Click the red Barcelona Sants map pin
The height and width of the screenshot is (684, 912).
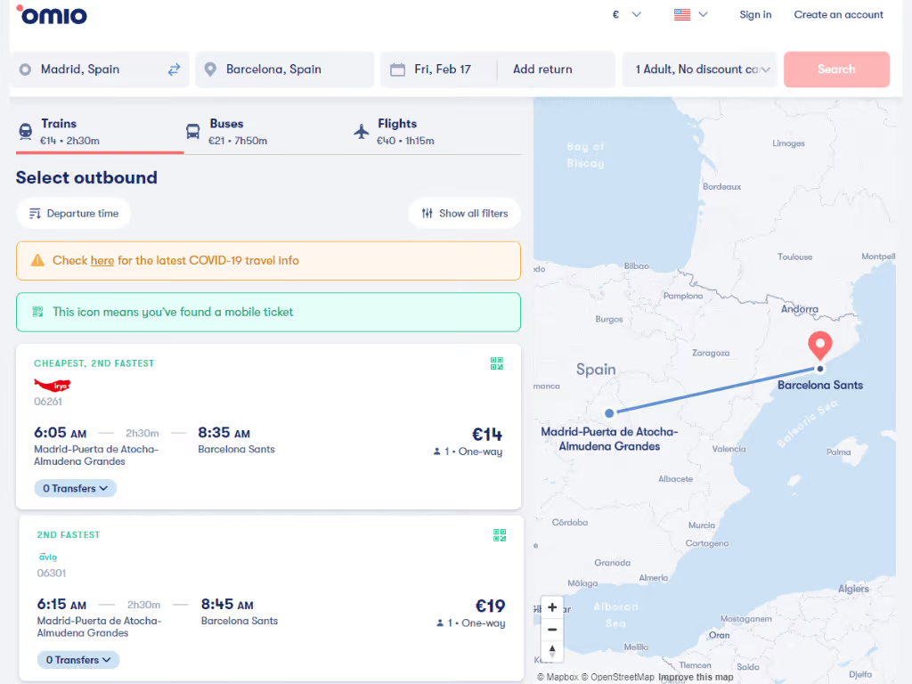pyautogui.click(x=819, y=345)
